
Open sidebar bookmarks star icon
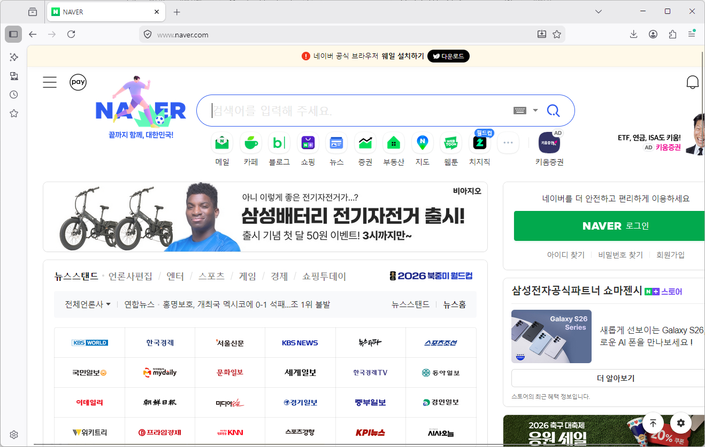[x=14, y=113]
